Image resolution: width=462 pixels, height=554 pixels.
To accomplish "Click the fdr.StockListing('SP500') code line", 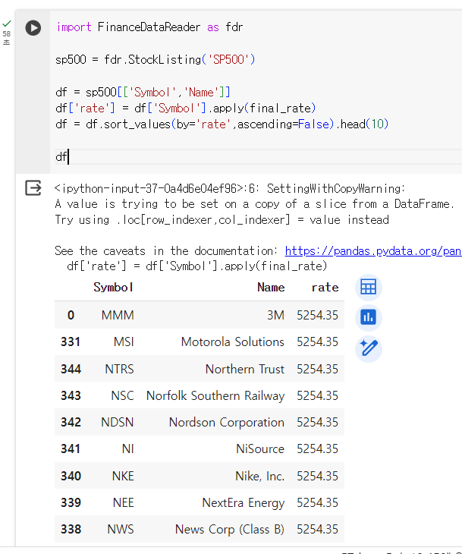I will (x=155, y=59).
